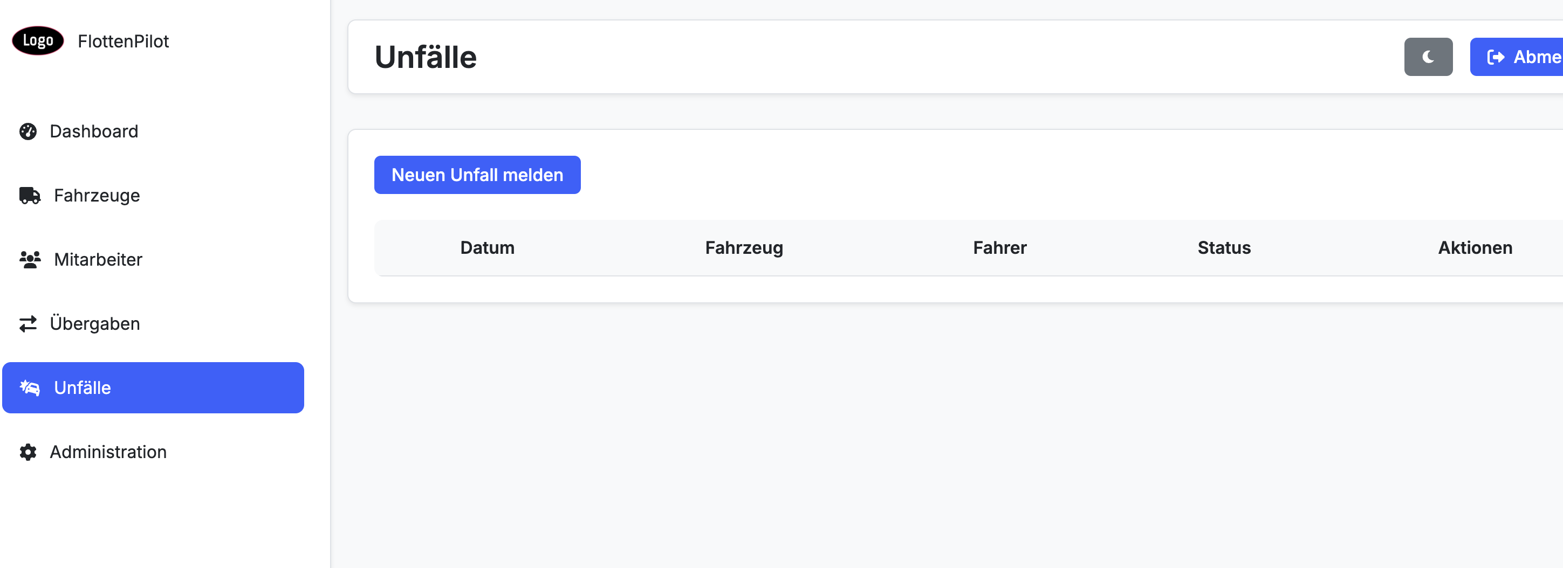
Task: Open Administration via the gear icon
Action: coord(29,452)
